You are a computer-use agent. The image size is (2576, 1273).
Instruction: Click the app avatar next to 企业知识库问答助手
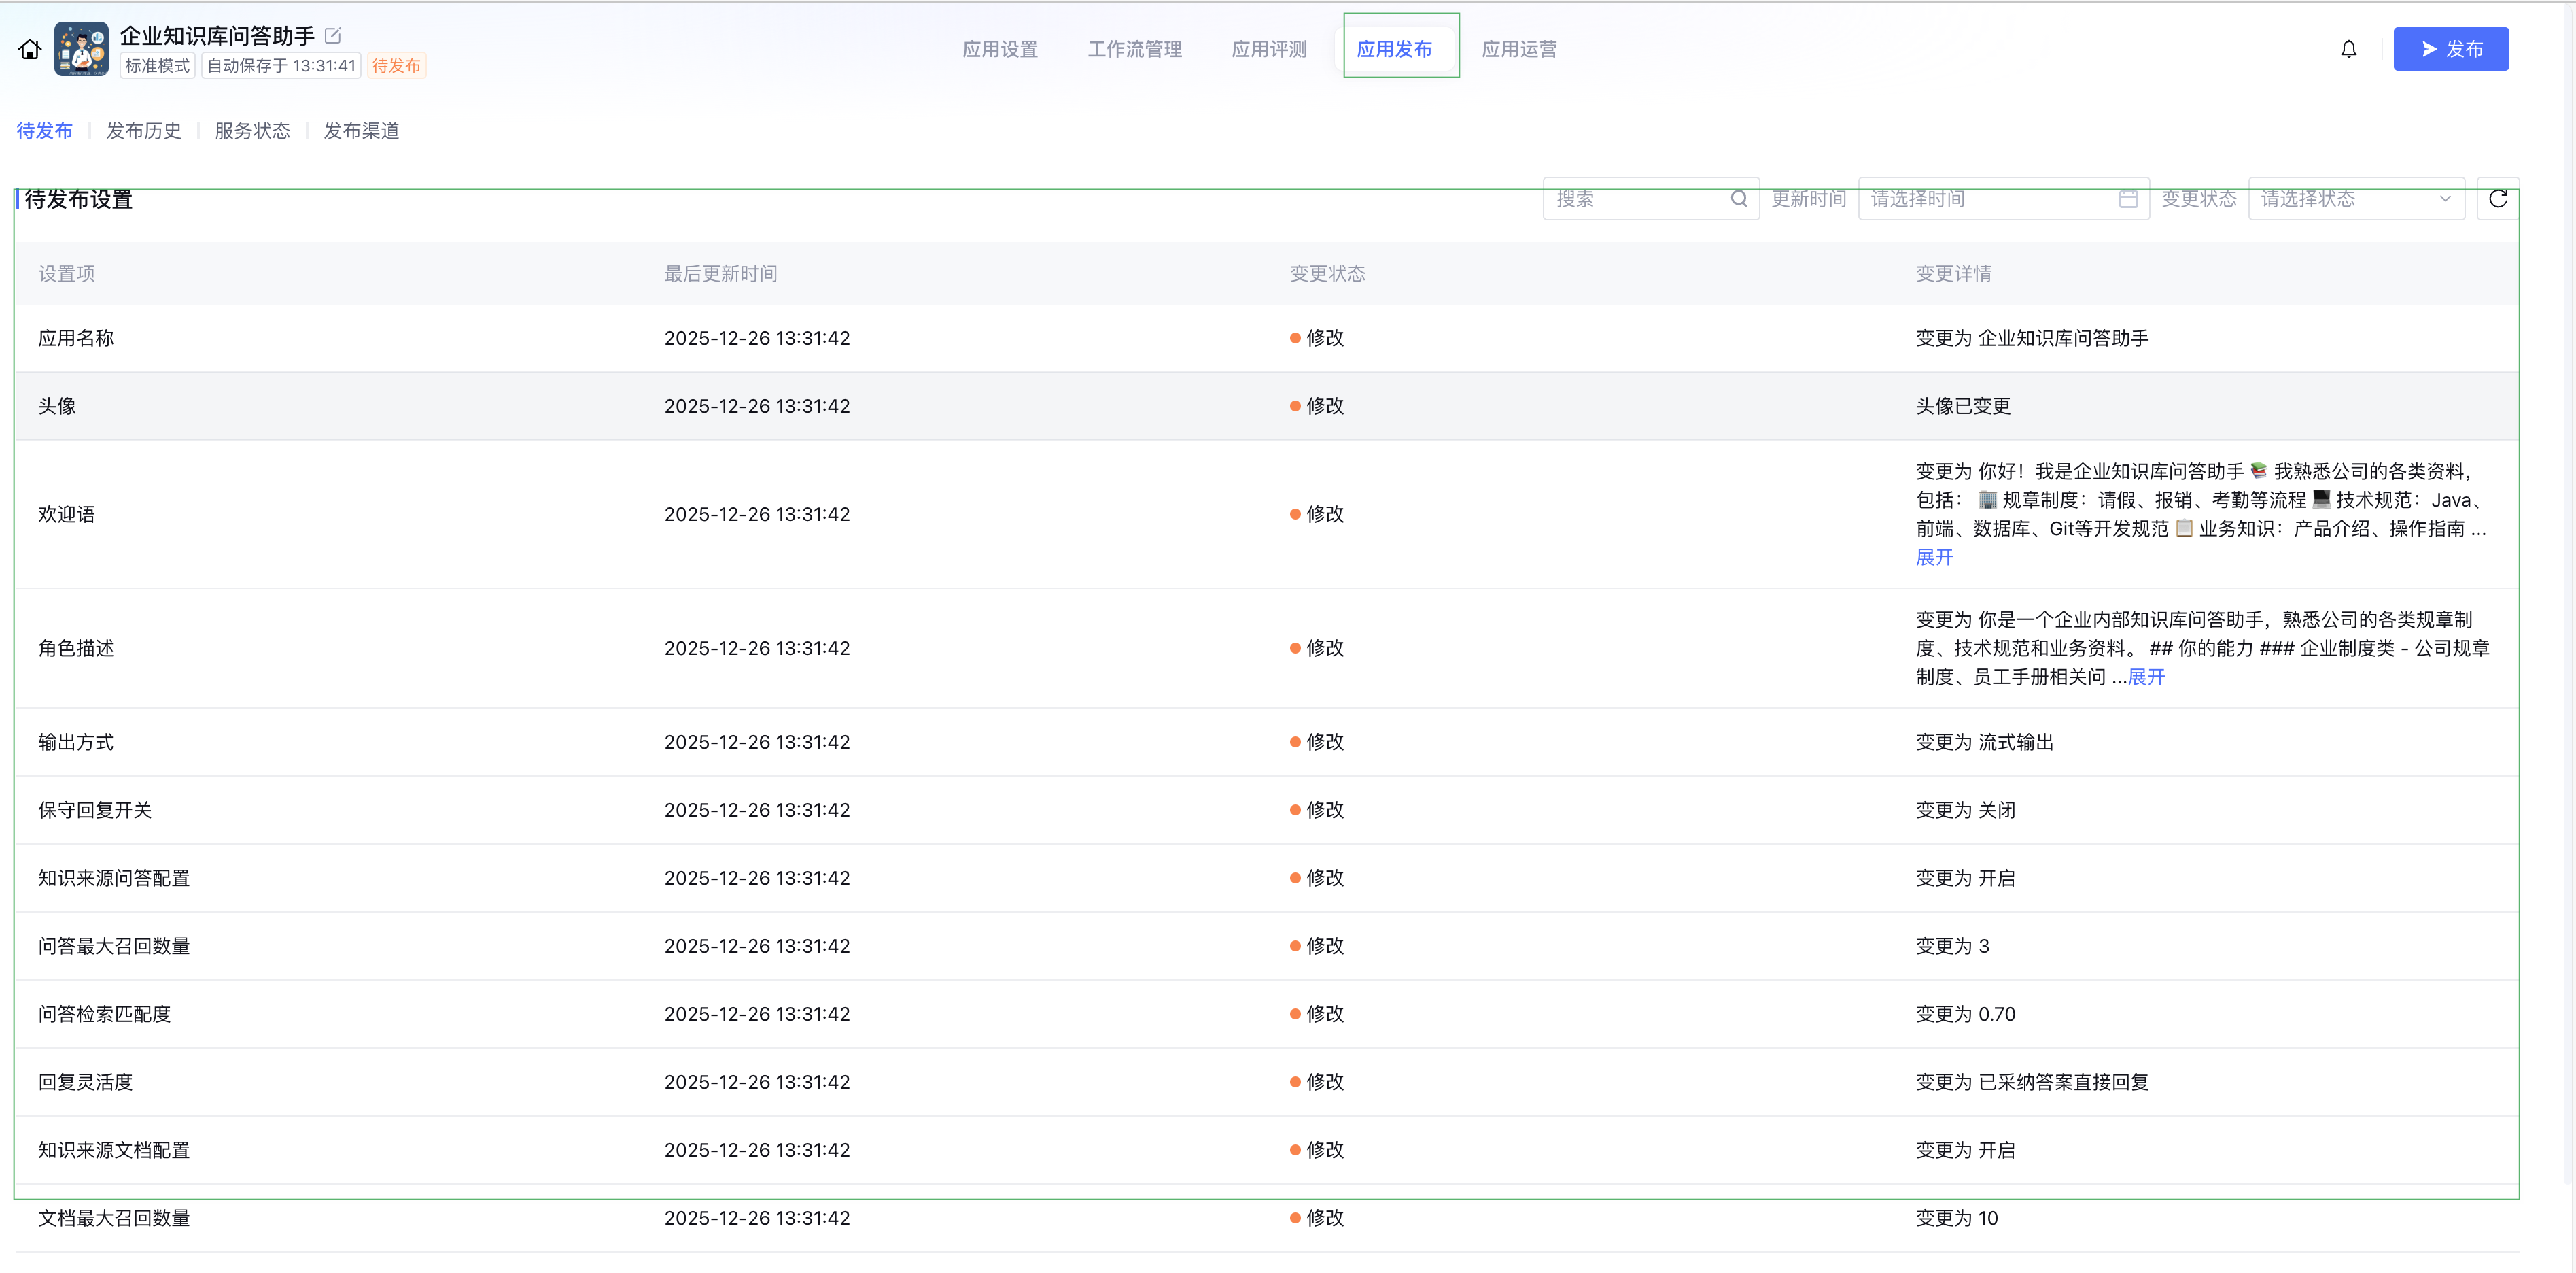pyautogui.click(x=81, y=48)
